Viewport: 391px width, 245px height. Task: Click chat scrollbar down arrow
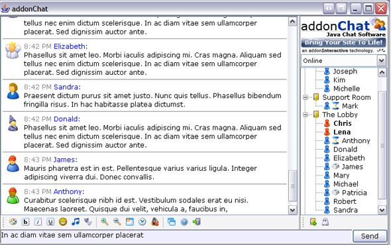[292, 210]
